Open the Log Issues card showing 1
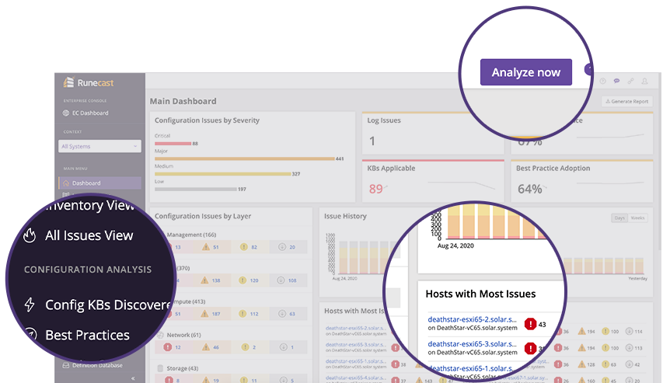 [433, 133]
